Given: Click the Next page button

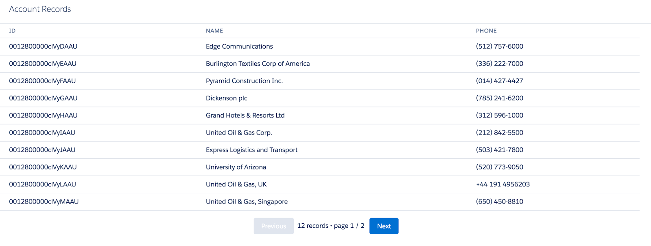Looking at the screenshot, I should (384, 226).
